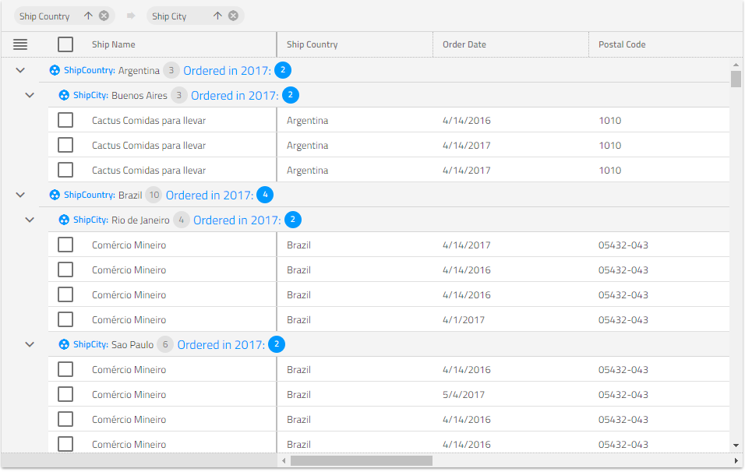The width and height of the screenshot is (745, 472).
Task: Remove the Ship Country grouping chip
Action: pos(104,16)
